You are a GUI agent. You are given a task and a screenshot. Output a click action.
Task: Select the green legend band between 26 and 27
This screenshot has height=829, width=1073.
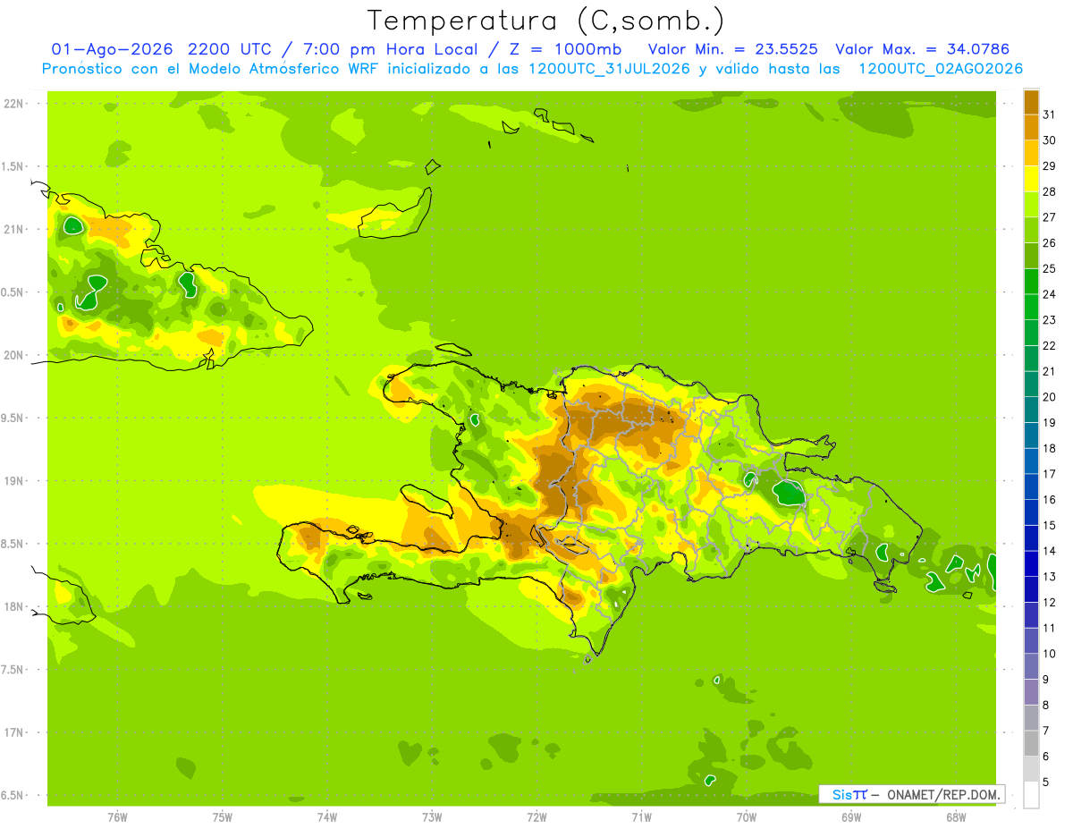[1031, 230]
